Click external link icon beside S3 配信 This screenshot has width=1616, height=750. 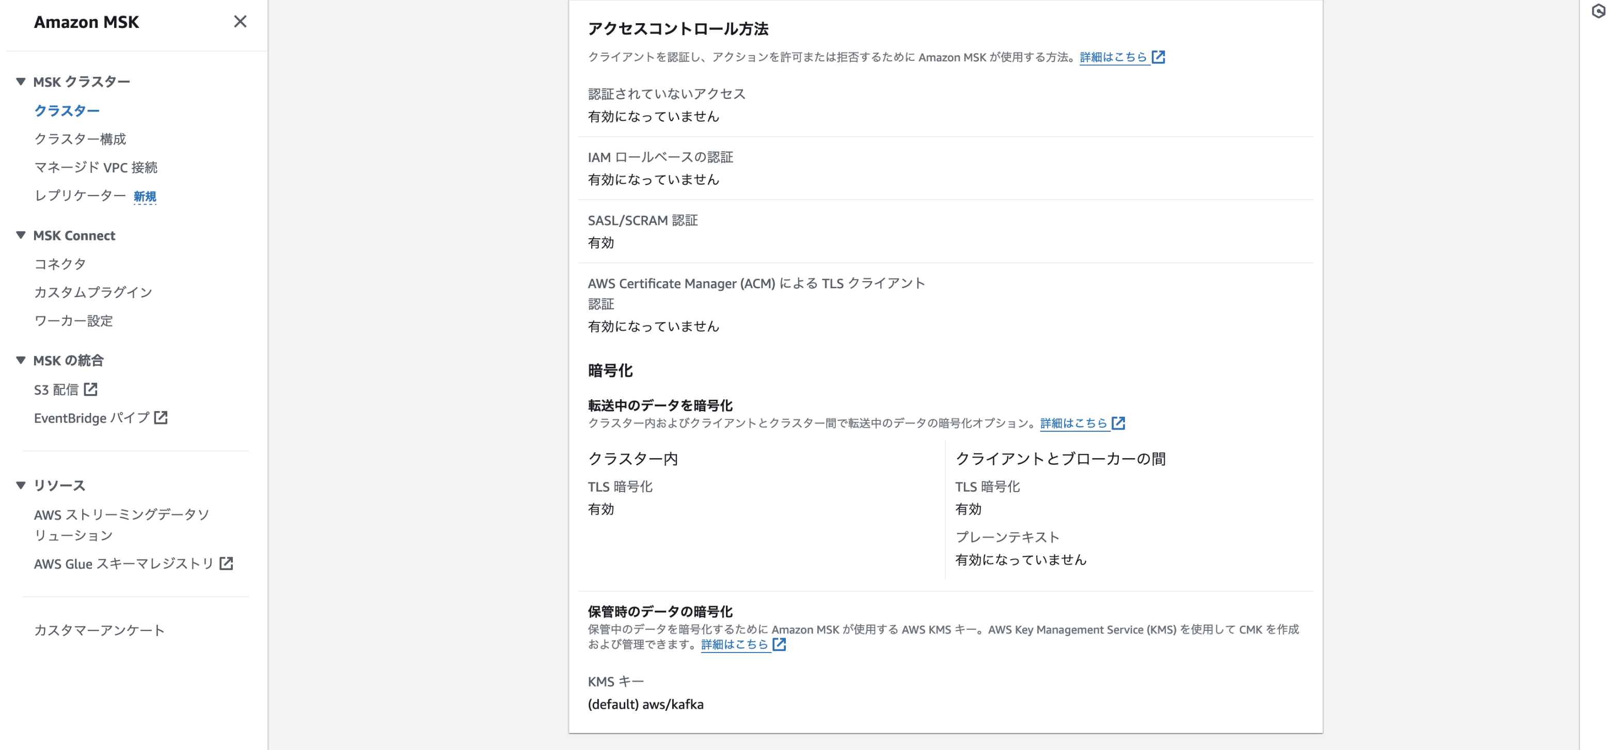[91, 390]
